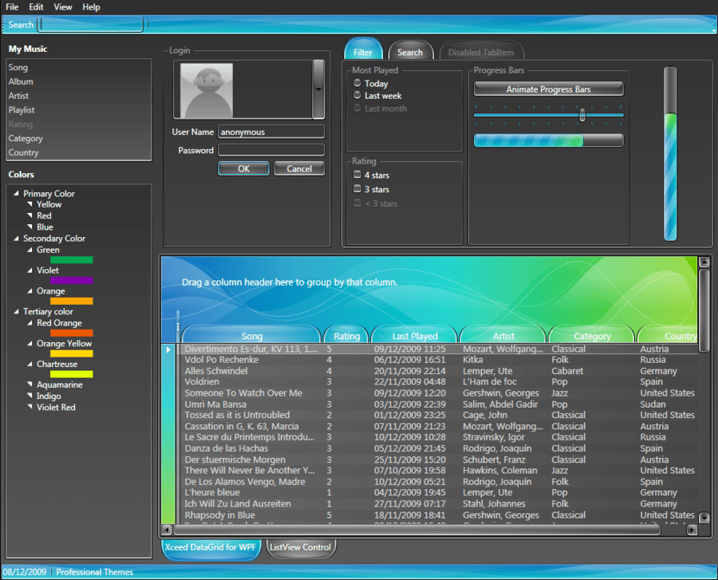This screenshot has width=718, height=580.
Task: Collapse the Primary Color tree node
Action: click(x=17, y=193)
